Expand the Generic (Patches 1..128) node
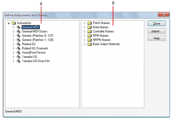 click(x=14, y=40)
